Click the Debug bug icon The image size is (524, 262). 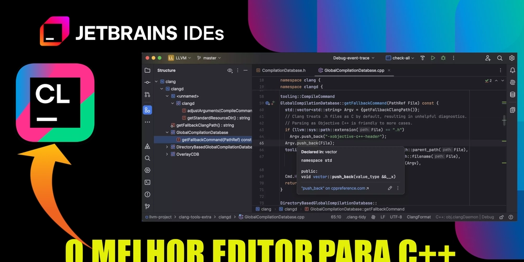point(443,58)
